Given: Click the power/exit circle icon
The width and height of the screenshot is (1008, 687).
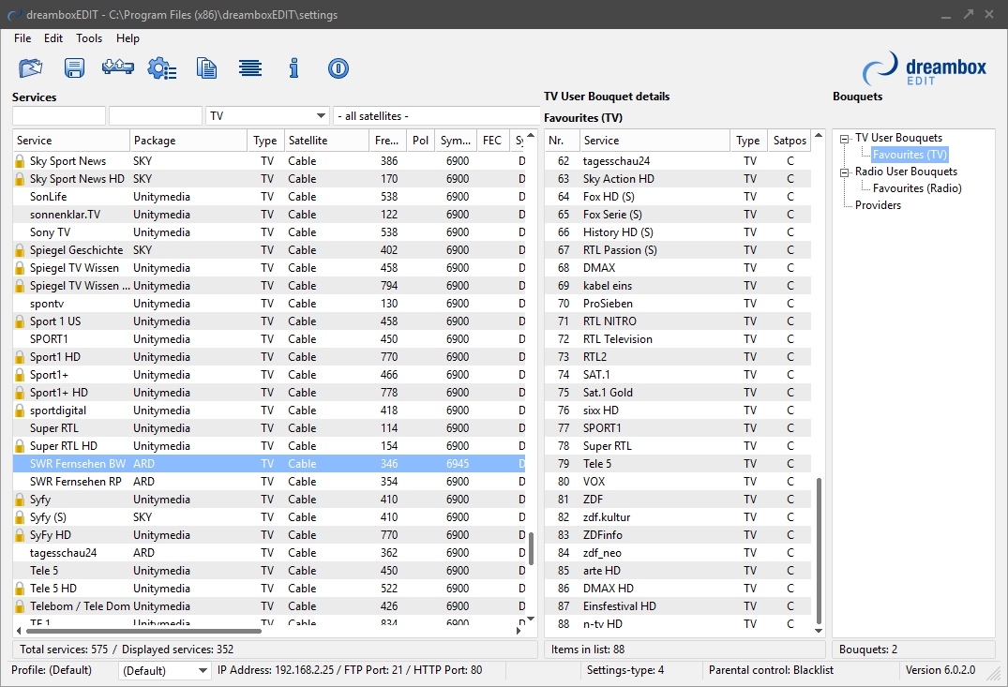Looking at the screenshot, I should [x=338, y=67].
